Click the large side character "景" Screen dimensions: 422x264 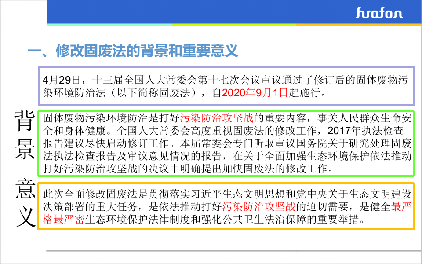pos(25,149)
